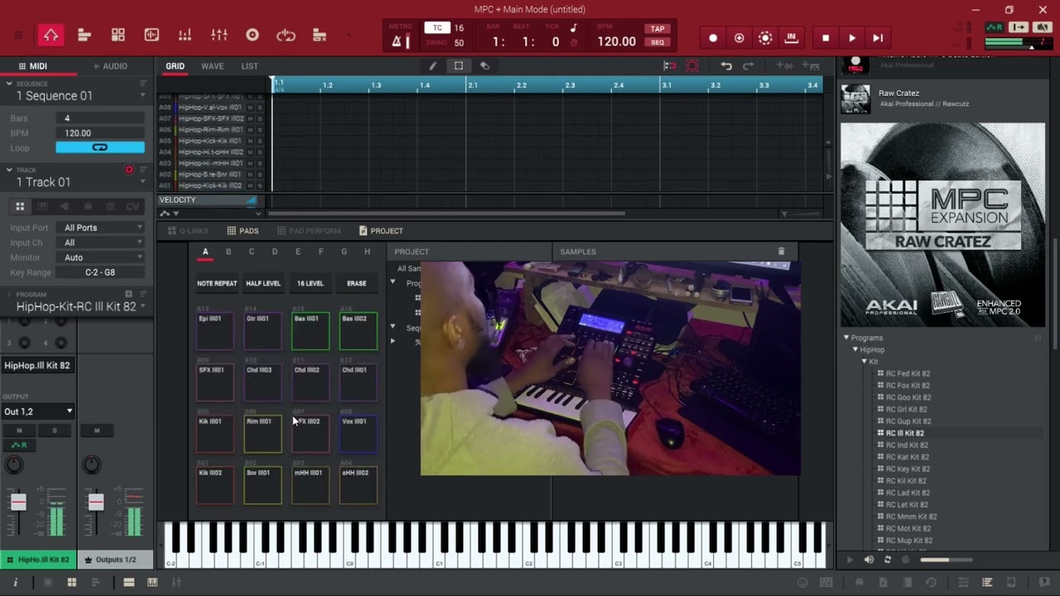Trigger the Snr Ill01 pad
This screenshot has height=596, width=1060.
263,485
